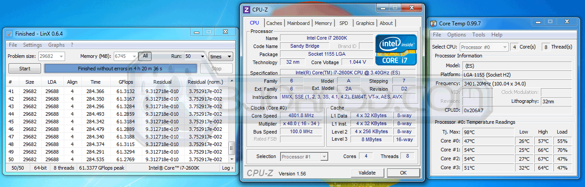Switch to the Graphics tab in CPU-Z
Image resolution: width=585 pixels, height=187 pixels.
(365, 23)
